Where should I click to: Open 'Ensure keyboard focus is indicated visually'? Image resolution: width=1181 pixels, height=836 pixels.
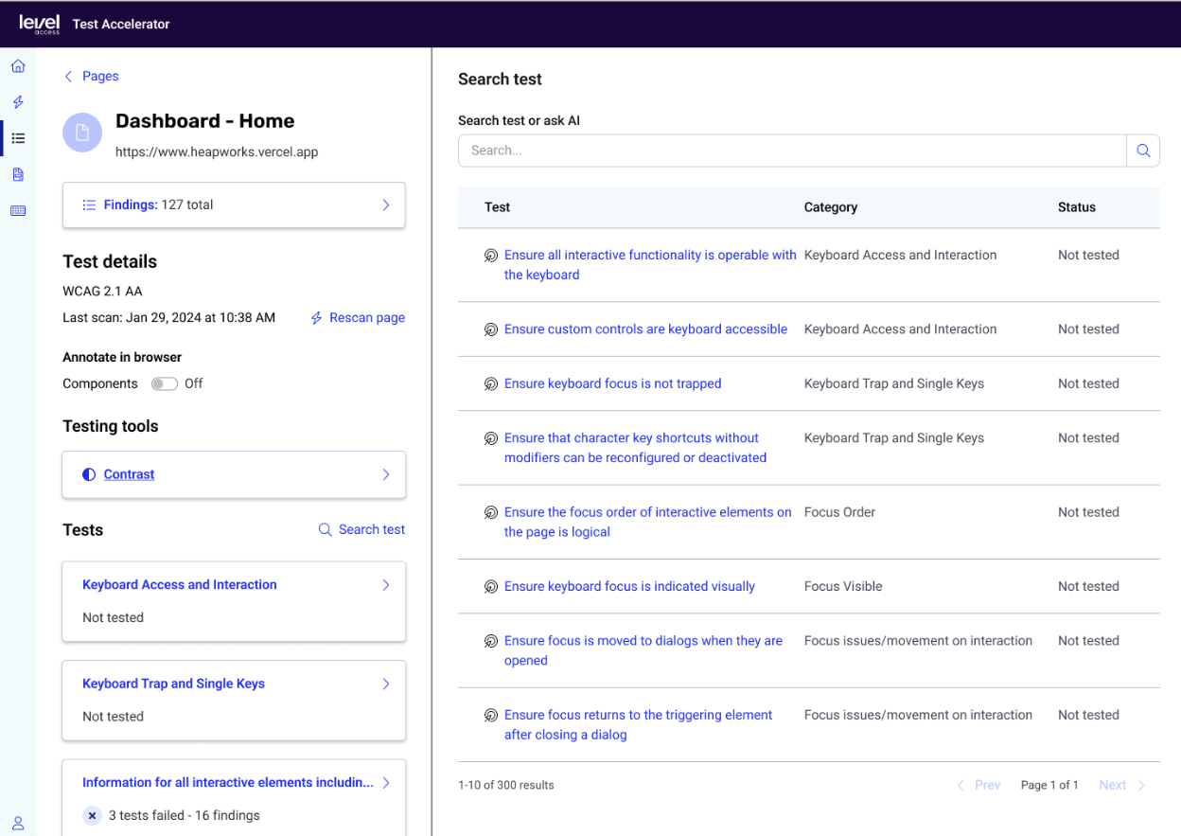click(x=629, y=586)
